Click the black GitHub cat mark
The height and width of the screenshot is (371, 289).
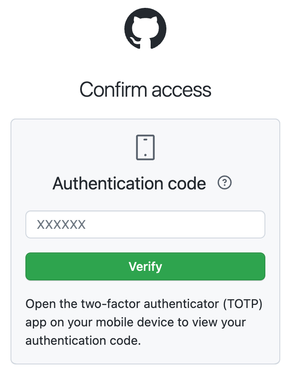(x=145, y=28)
